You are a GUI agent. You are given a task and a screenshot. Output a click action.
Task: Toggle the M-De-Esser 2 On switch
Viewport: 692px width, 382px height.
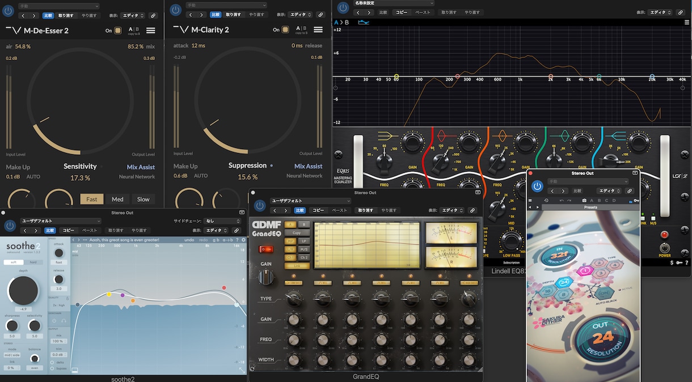pos(117,30)
